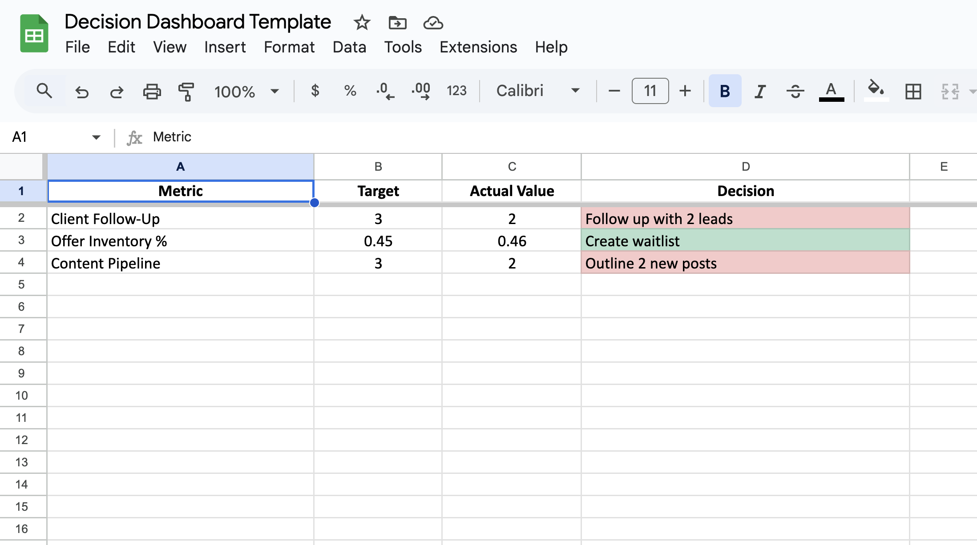977x545 pixels.
Task: Open the borders grid icon
Action: pyautogui.click(x=913, y=92)
